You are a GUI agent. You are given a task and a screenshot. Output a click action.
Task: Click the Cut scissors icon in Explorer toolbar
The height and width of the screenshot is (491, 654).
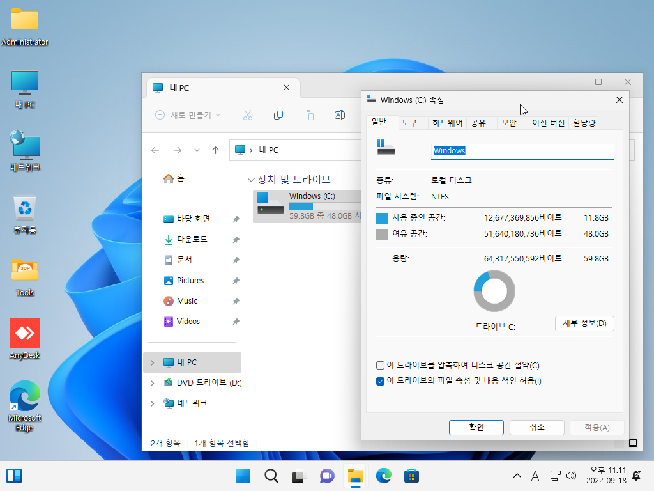tap(248, 115)
